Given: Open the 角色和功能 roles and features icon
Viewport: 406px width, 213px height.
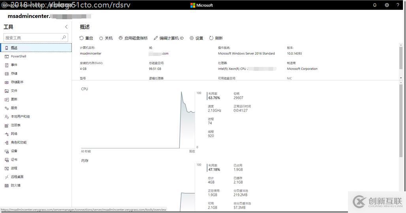Looking at the screenshot, I should click(x=7, y=142).
